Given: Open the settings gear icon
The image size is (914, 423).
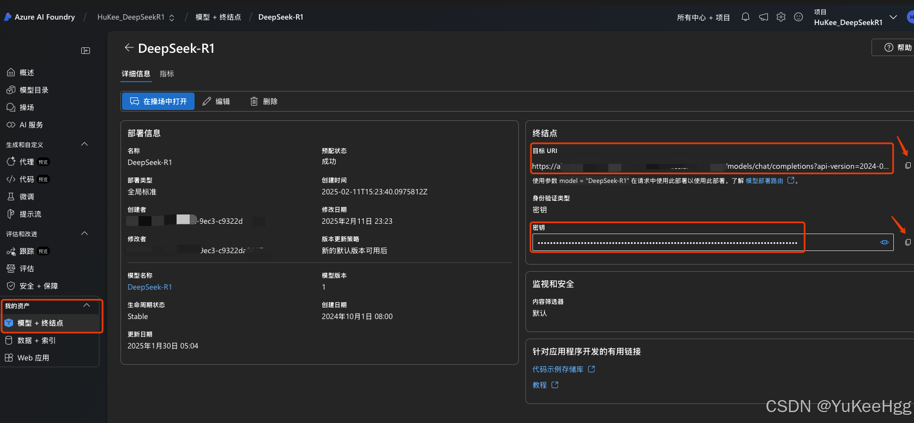Looking at the screenshot, I should [x=781, y=17].
